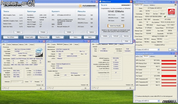The height and width of the screenshot is (104, 178).
Task: Click OK in CPU-Z memory window
Action: click(130, 88)
